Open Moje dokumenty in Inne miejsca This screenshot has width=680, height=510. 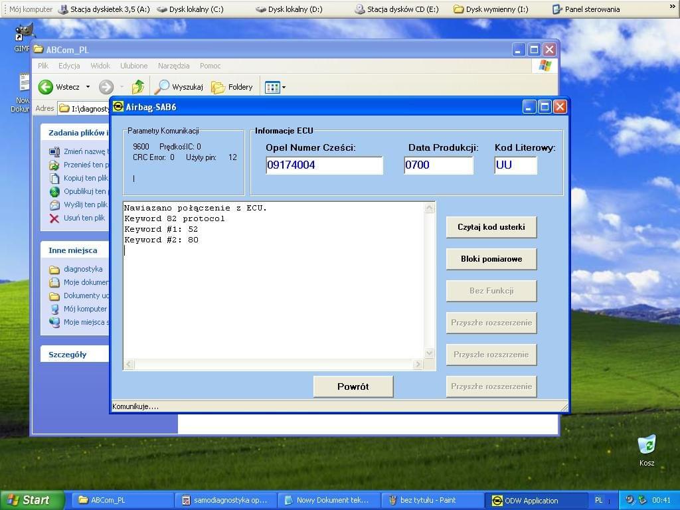pos(78,282)
